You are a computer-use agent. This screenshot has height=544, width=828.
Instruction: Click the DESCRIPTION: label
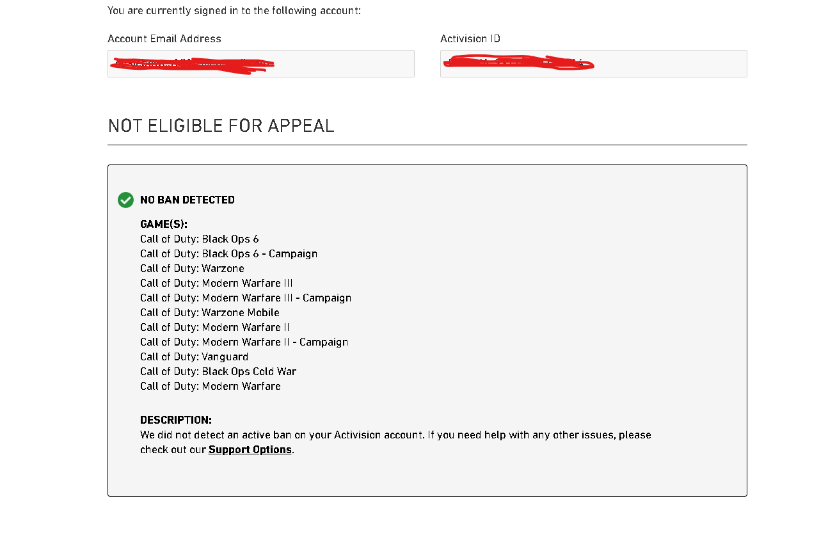click(175, 420)
